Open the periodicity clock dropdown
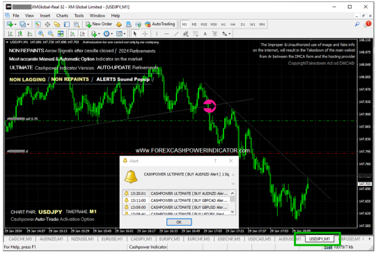Screen dimensions: 376x257 pyautogui.click(x=111, y=34)
